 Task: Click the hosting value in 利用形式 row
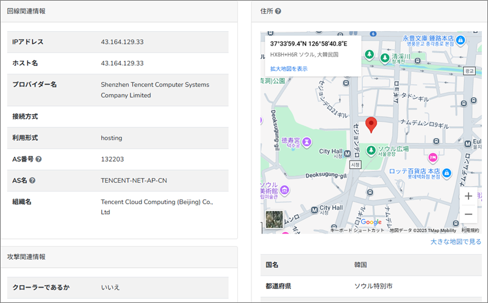(112, 138)
